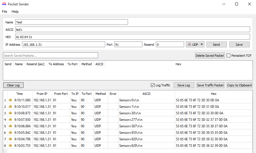
Task: Click the packet icon beside 9:10:07.930
Action: [x=10, y=119]
